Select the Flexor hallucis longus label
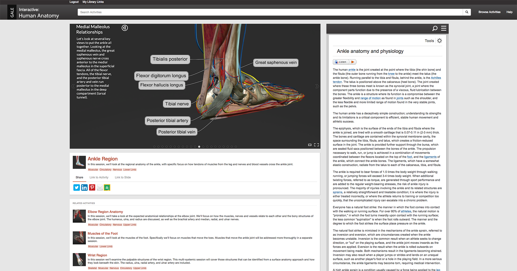This screenshot has width=517, height=271. tap(162, 85)
